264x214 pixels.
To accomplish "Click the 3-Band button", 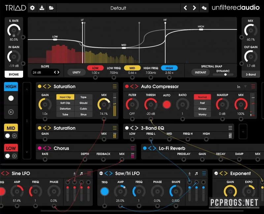I will pos(251,75).
